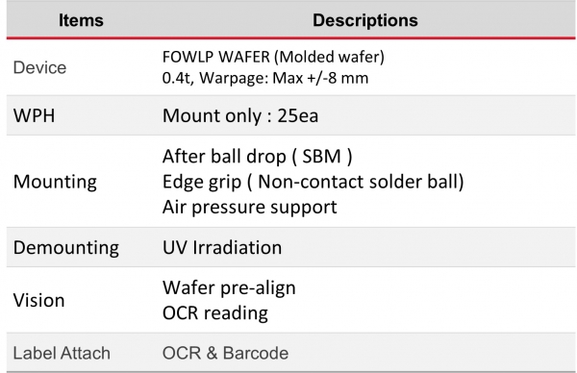Select the Label Attach row label
The width and height of the screenshot is (577, 373).
click(62, 353)
